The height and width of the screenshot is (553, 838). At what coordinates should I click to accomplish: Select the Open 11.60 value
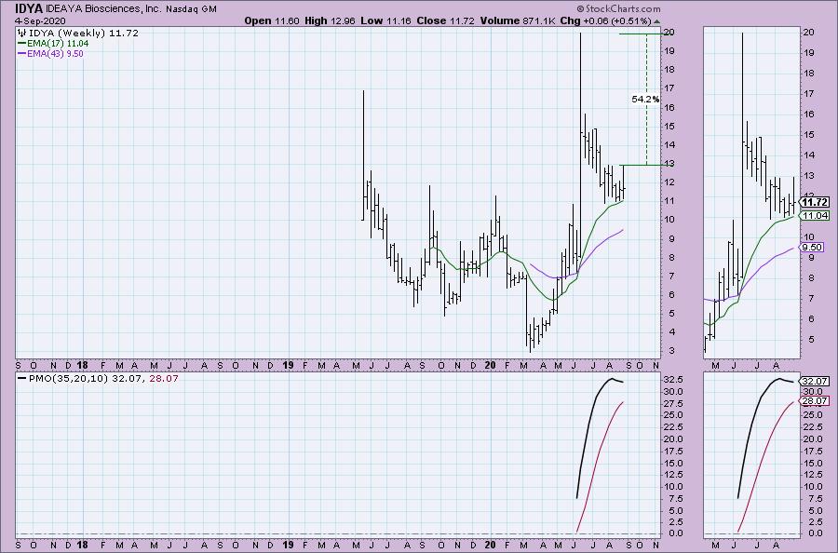(x=272, y=20)
